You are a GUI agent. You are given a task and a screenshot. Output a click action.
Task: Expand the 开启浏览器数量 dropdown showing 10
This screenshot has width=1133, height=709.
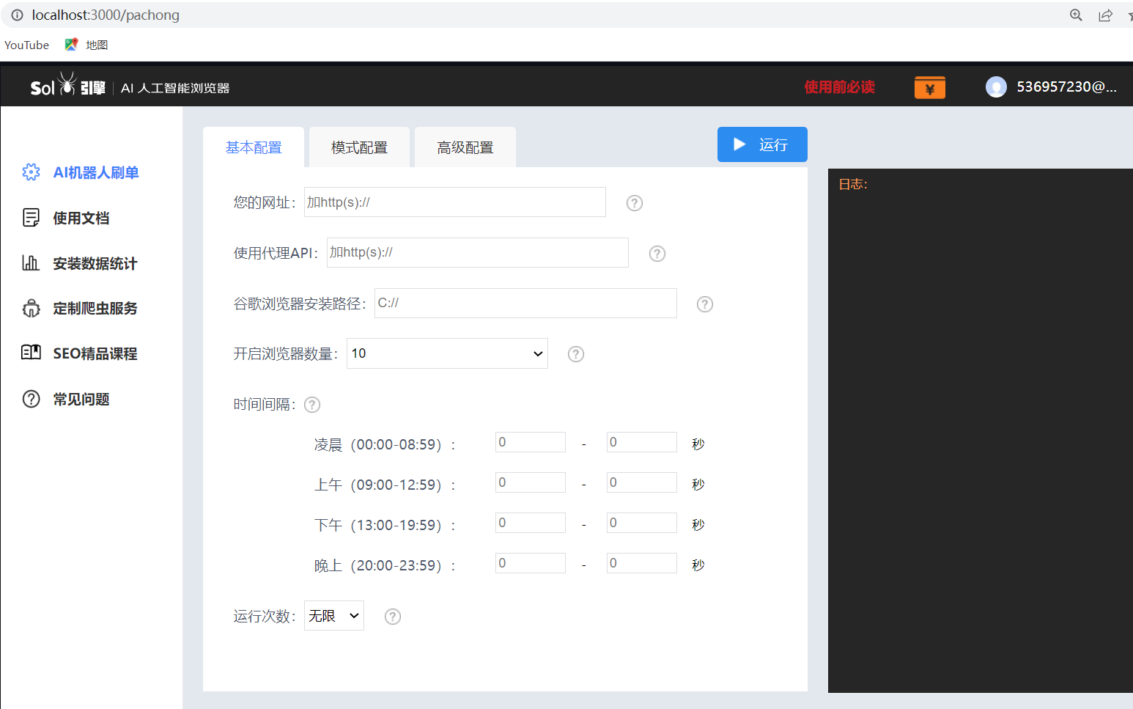pos(447,353)
